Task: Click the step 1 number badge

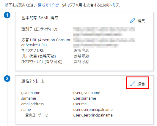Action: click(7, 15)
